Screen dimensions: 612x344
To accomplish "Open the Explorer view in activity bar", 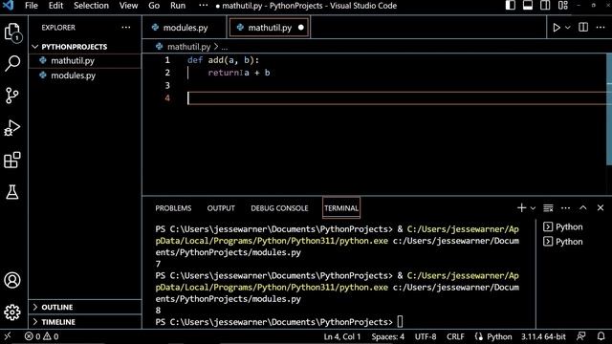I will coord(12,32).
